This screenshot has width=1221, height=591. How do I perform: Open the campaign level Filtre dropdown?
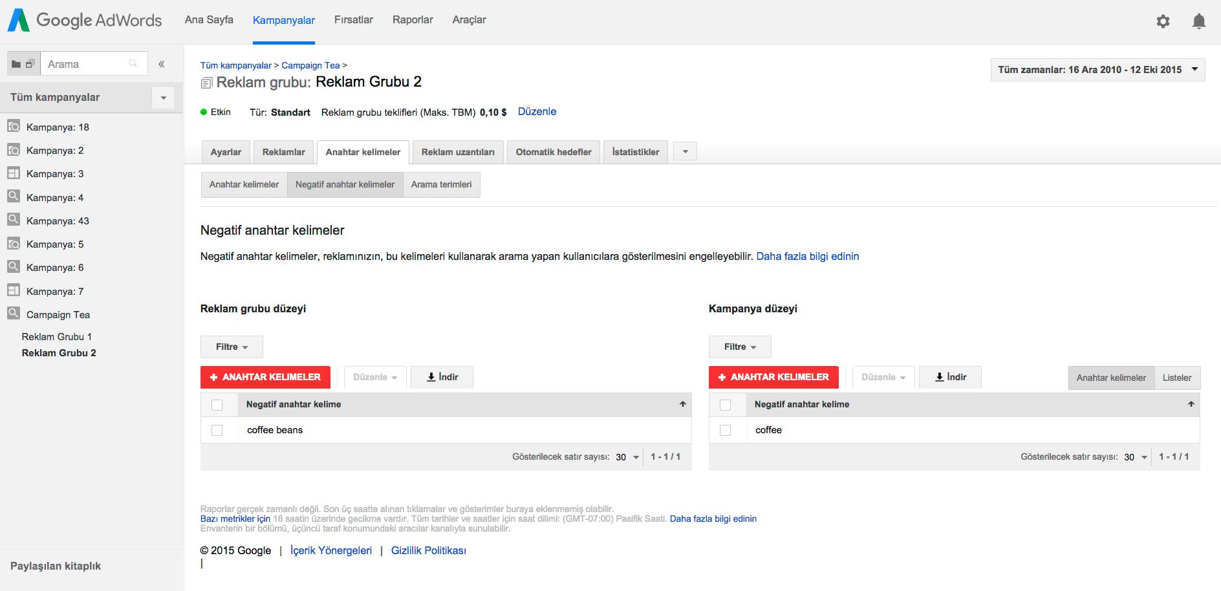coord(740,347)
